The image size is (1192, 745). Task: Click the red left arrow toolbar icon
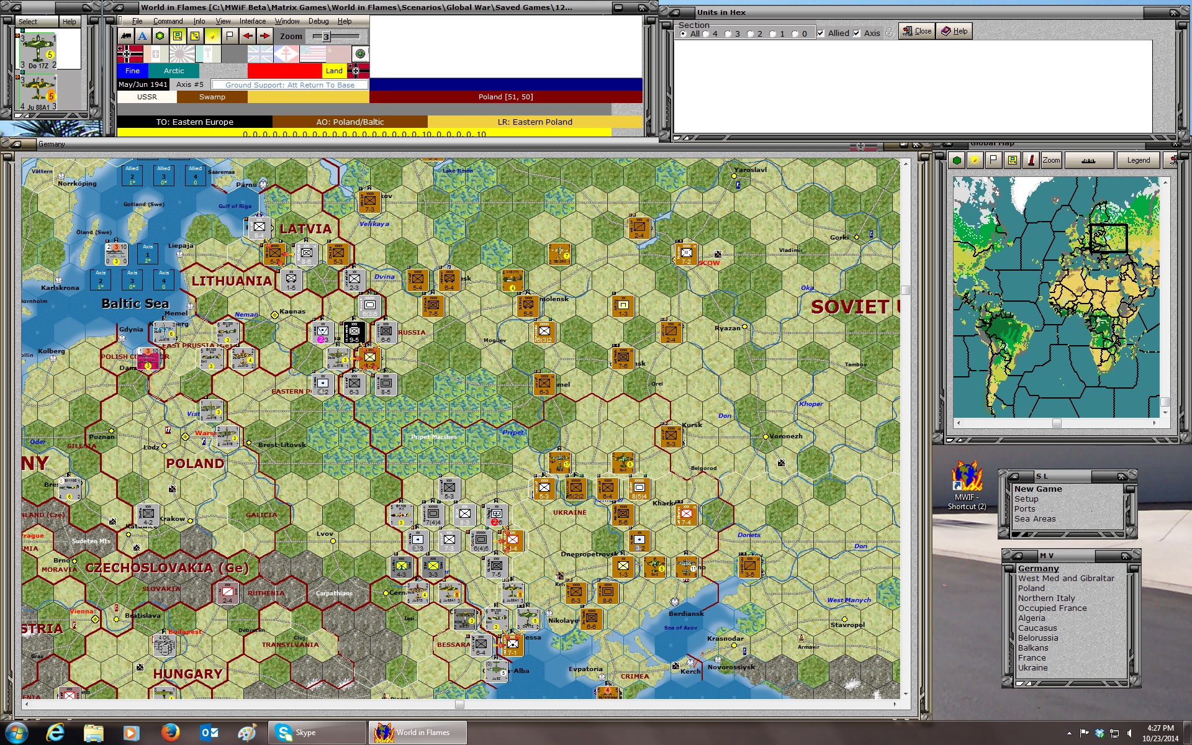coord(247,36)
